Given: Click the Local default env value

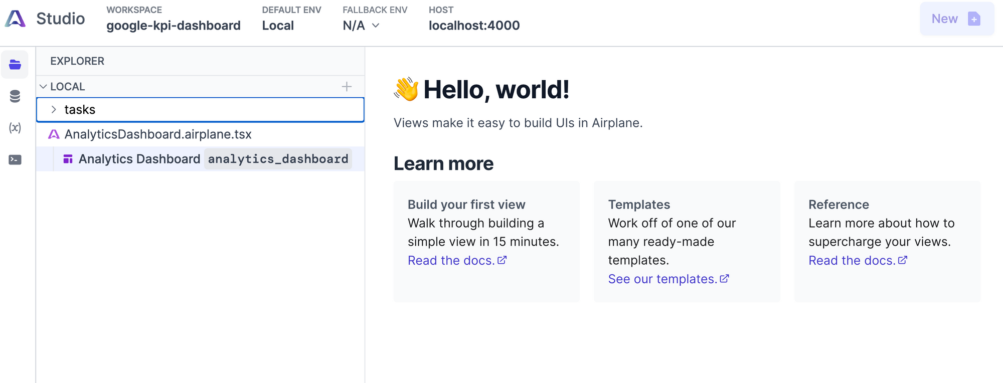Looking at the screenshot, I should point(278,26).
